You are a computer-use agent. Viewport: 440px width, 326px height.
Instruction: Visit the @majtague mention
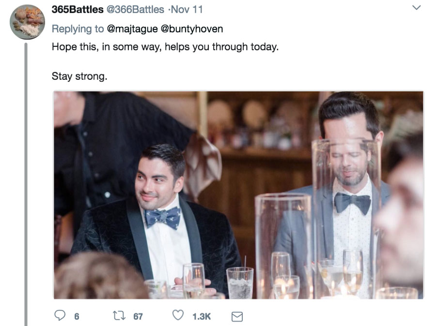pyautogui.click(x=132, y=29)
